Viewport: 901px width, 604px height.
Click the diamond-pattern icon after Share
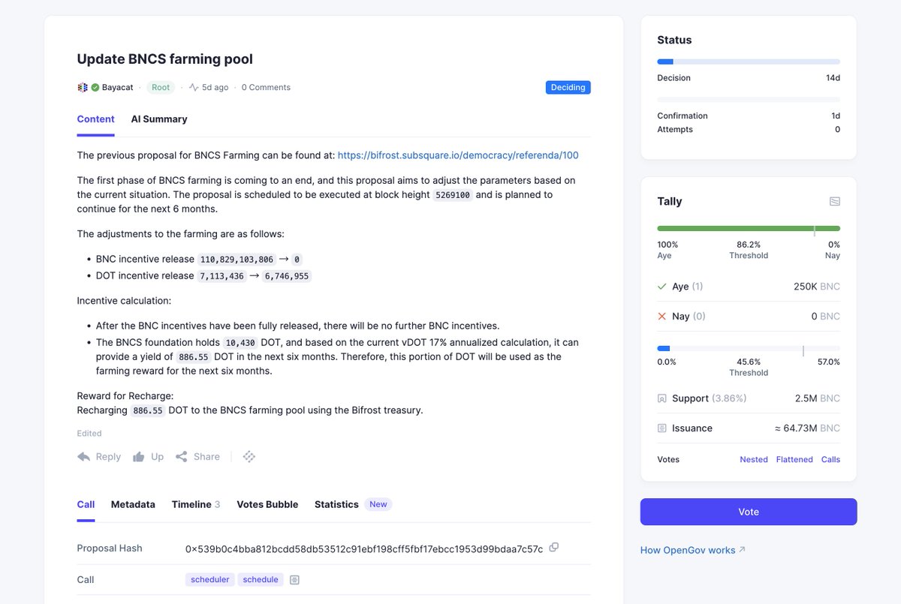tap(249, 456)
